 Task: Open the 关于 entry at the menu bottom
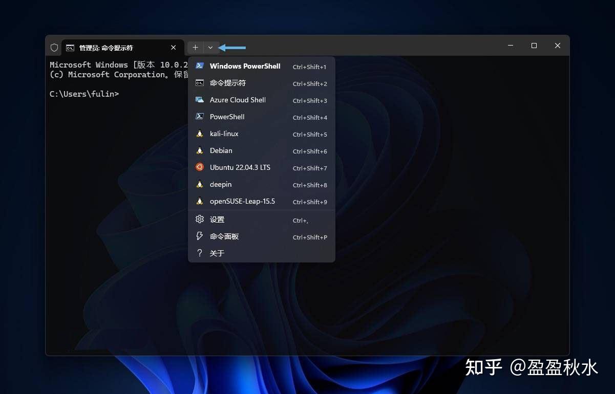tap(217, 252)
